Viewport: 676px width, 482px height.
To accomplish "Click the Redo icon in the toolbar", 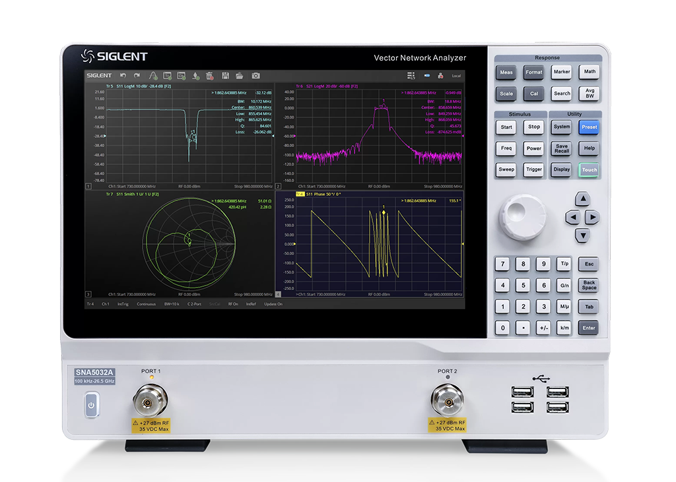I will [136, 76].
